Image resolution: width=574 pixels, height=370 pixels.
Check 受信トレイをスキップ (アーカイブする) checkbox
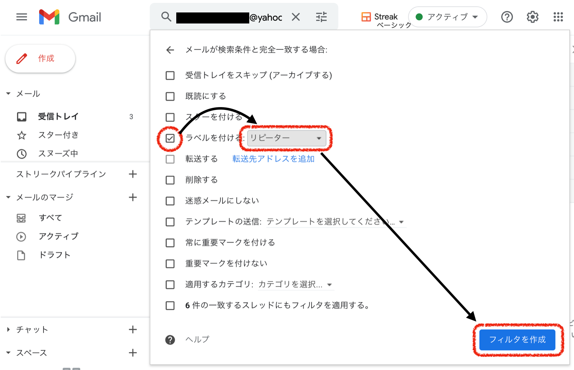tap(170, 75)
